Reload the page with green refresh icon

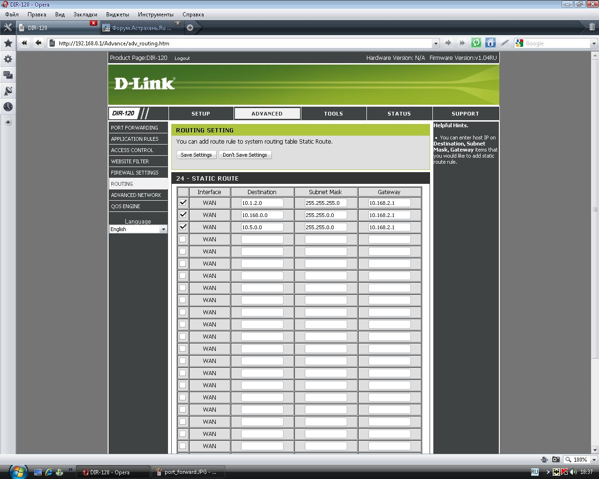coord(476,43)
